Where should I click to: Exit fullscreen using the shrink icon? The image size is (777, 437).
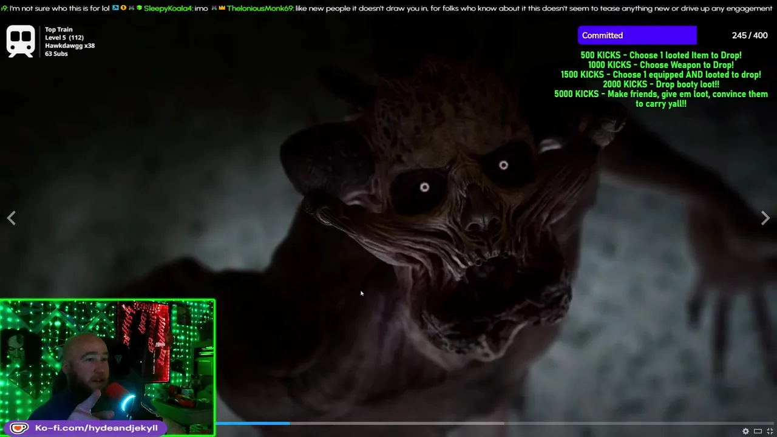770,431
